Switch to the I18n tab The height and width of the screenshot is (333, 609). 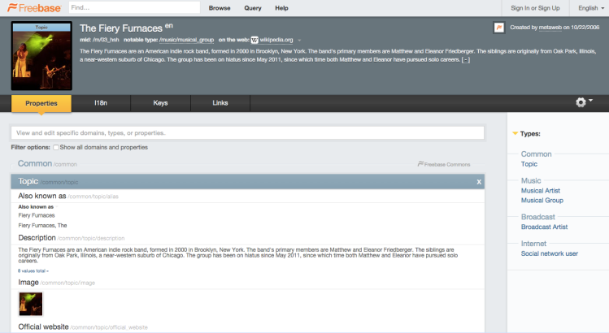click(x=101, y=103)
